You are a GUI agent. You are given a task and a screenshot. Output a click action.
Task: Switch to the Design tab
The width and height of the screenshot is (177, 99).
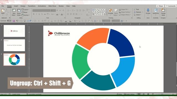[23, 6]
